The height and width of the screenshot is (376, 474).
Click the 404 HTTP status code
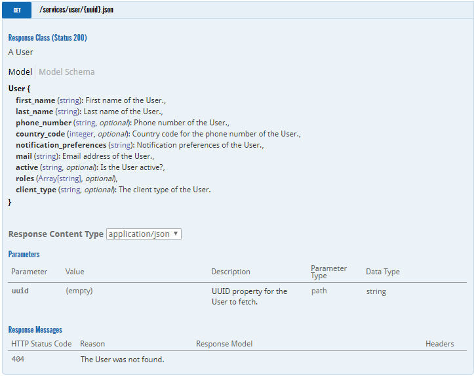(18, 360)
